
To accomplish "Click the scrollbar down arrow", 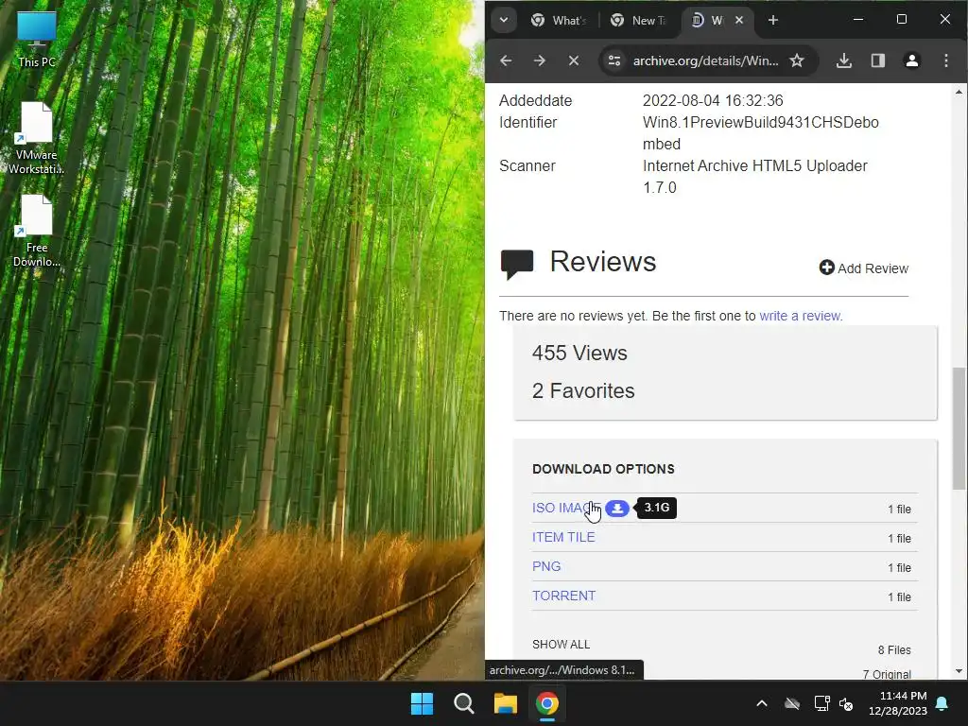I will point(959,671).
